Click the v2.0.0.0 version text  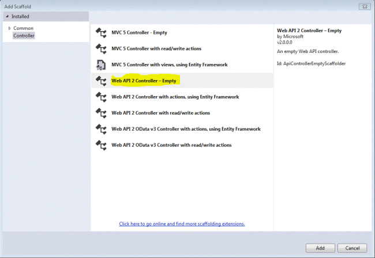pos(284,43)
